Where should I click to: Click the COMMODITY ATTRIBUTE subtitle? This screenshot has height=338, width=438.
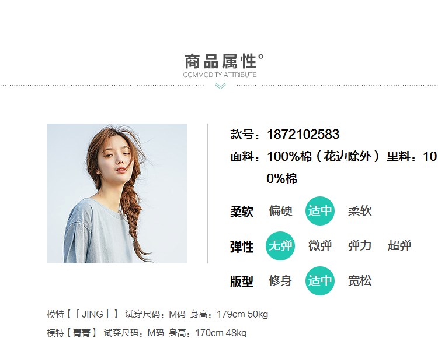220,75
